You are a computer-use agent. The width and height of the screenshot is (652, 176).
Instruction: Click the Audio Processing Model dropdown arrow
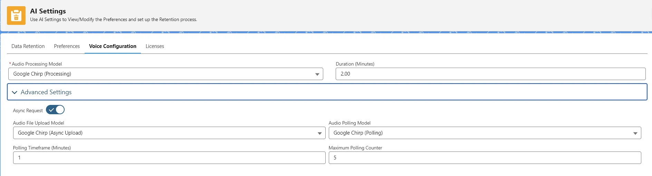pos(317,74)
